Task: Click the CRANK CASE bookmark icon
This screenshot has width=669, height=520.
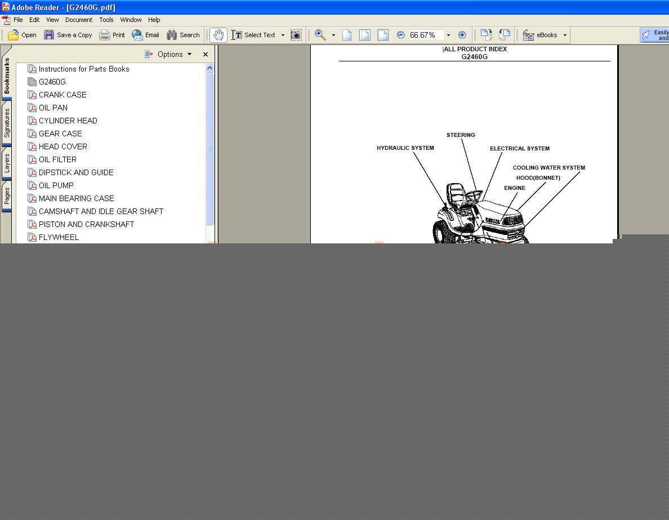Action: coord(32,95)
